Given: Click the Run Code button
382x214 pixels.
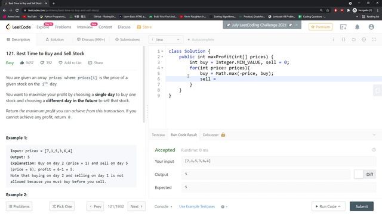Looking at the screenshot, I should (328, 206).
